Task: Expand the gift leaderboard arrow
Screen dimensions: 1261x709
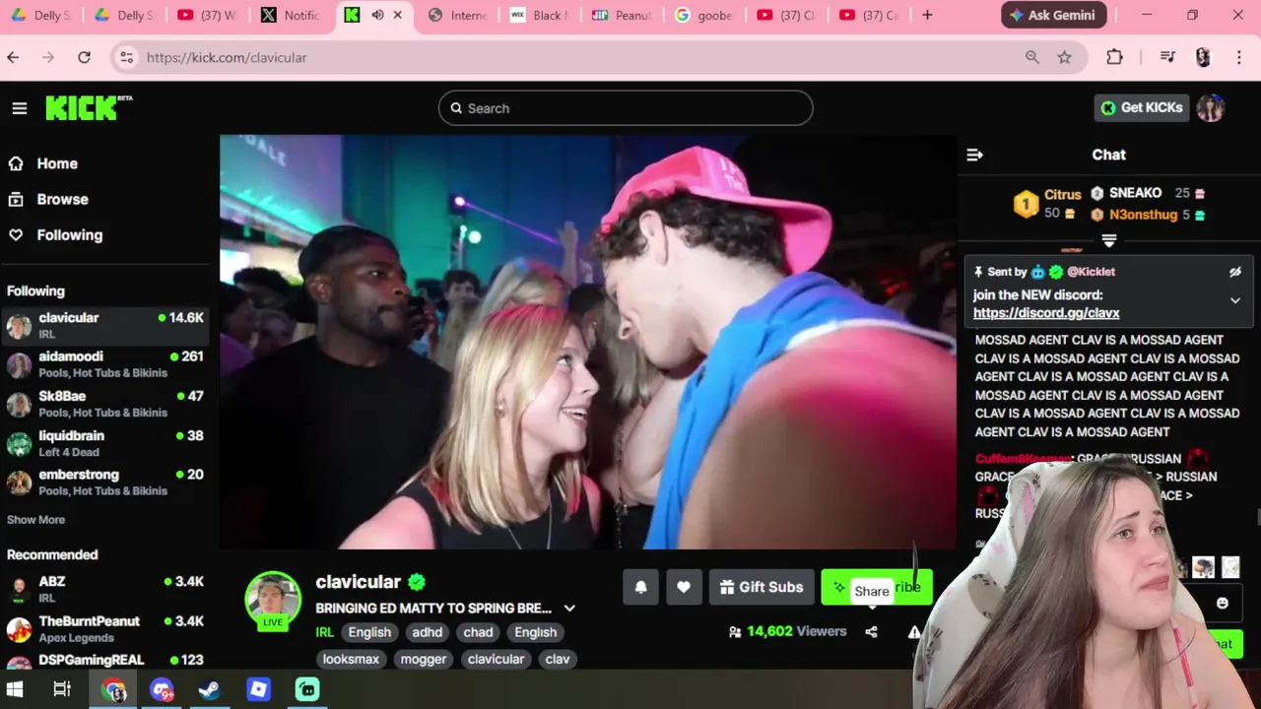Action: point(1109,240)
